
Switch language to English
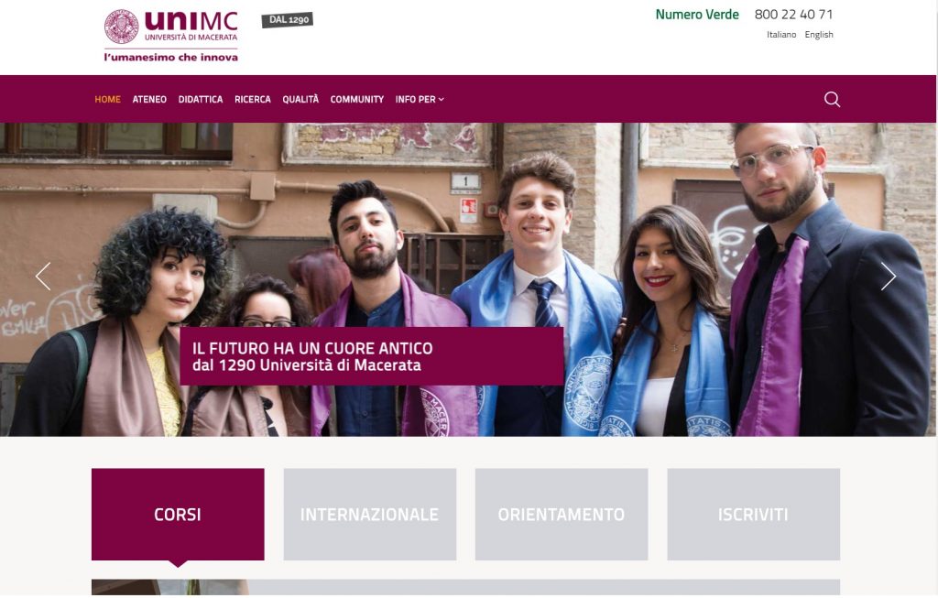tap(819, 35)
